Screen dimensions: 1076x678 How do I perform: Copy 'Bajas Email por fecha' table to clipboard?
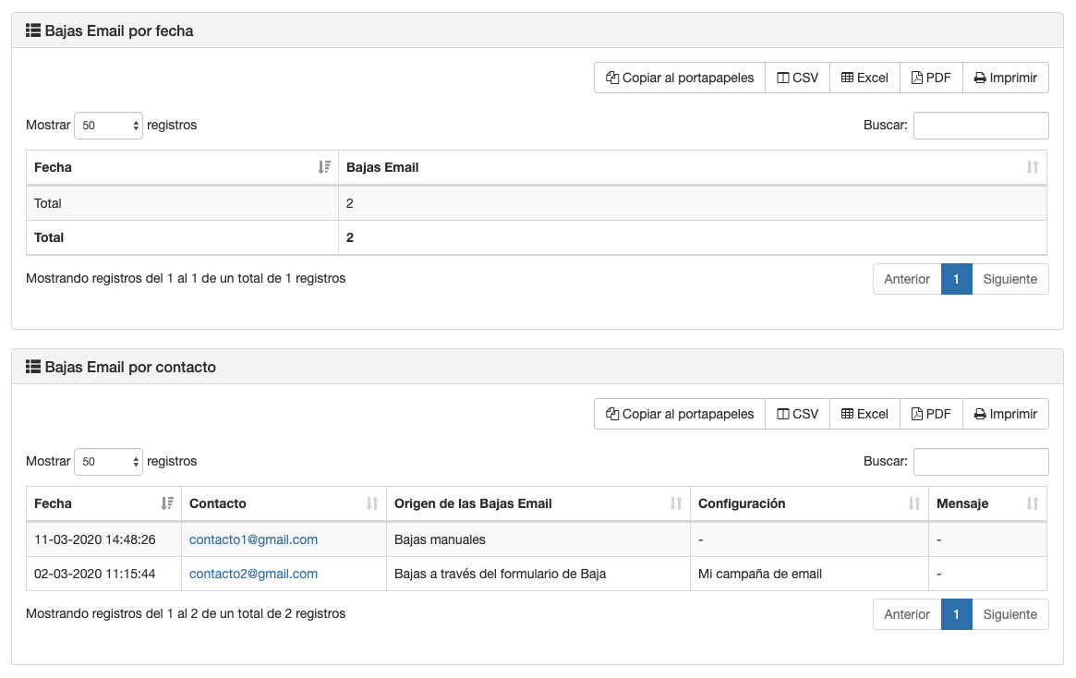pyautogui.click(x=680, y=78)
